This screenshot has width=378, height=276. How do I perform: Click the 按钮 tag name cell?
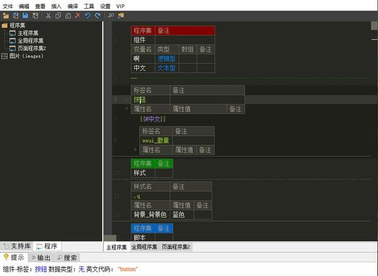(151, 99)
